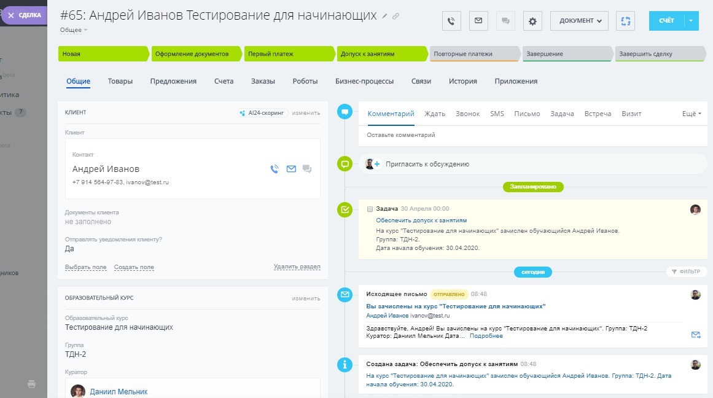Click the envelope email icon in header
713x398 pixels.
point(478,21)
